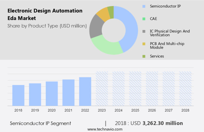Select the hatched 2025 forecast bar
The width and height of the screenshot is (204, 132).
135,88
